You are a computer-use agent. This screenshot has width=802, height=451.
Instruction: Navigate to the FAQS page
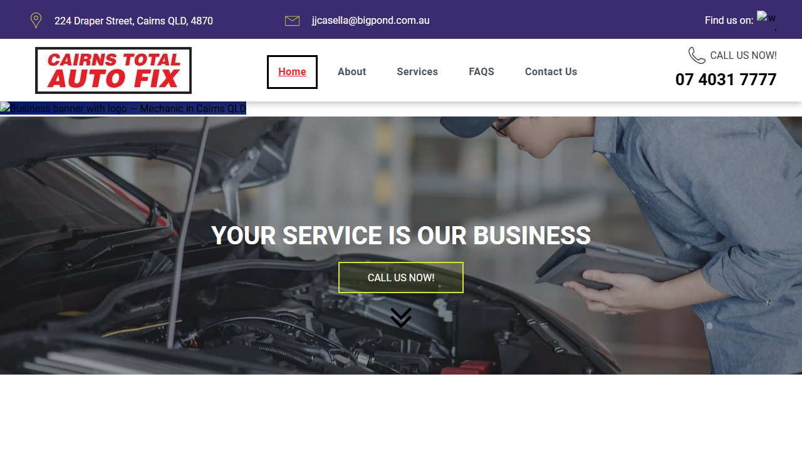(x=481, y=72)
